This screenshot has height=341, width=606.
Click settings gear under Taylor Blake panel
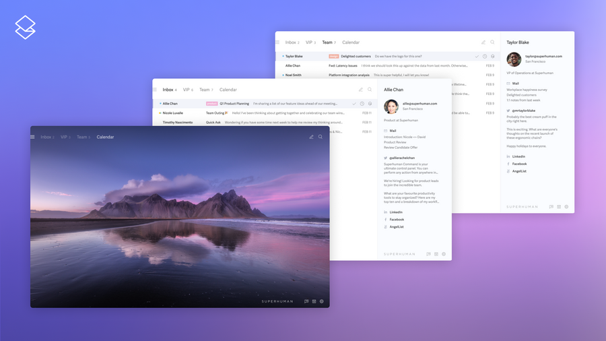(566, 207)
